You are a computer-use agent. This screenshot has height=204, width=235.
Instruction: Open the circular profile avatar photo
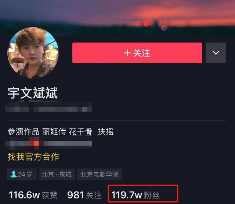33,53
